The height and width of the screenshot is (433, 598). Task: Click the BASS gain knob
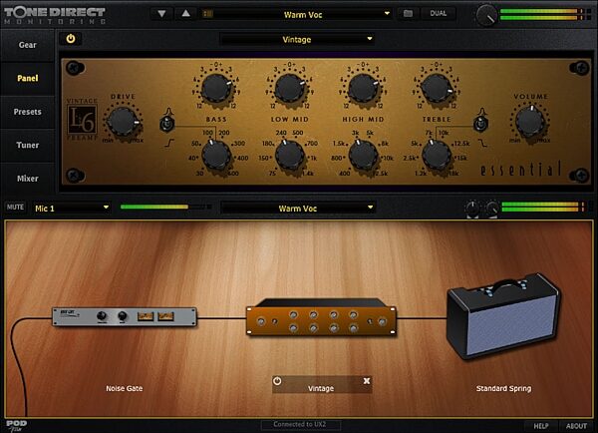(x=216, y=87)
